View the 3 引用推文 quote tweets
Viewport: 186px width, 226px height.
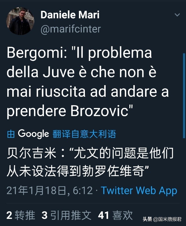click(66, 215)
